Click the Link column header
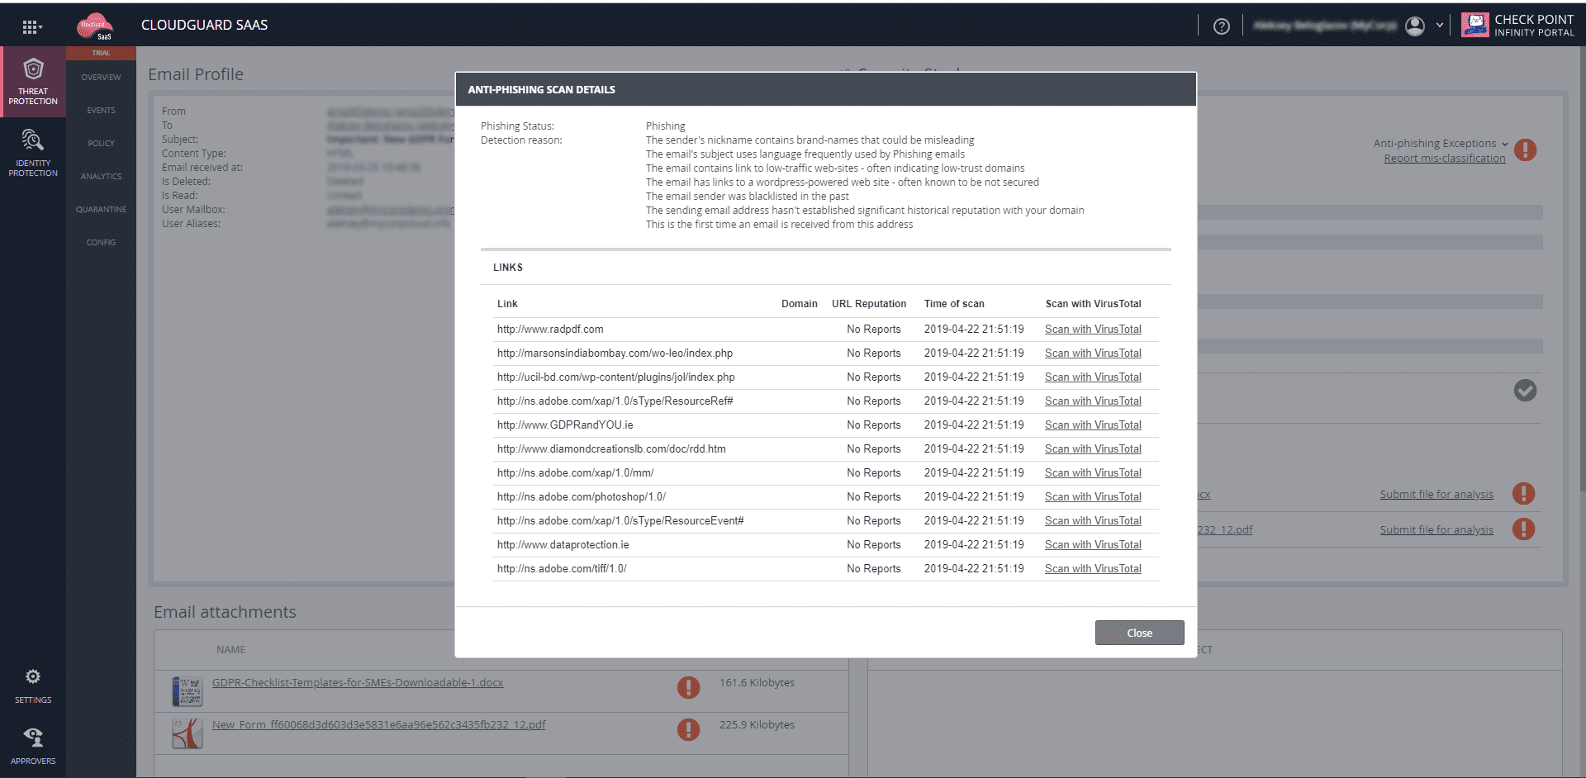This screenshot has width=1586, height=778. [x=507, y=304]
